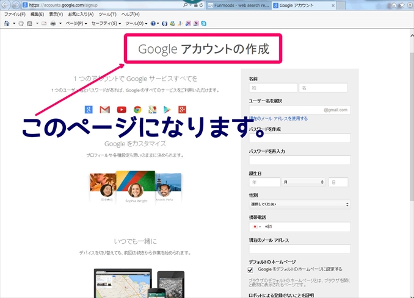Click the vertical scrollbar on the page
414x298 pixels.
412,127
